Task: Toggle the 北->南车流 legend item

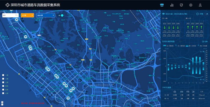Action: coord(167,46)
